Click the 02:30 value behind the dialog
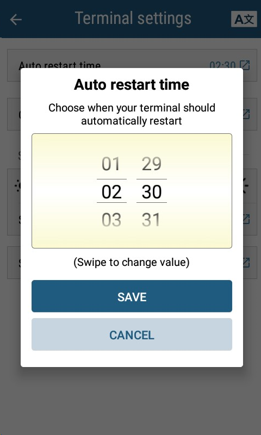Image resolution: width=261 pixels, height=435 pixels. click(222, 65)
